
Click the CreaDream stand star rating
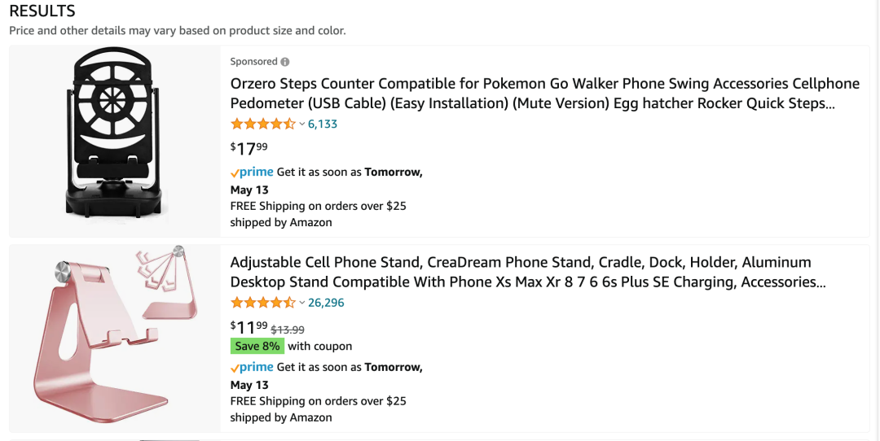[262, 303]
